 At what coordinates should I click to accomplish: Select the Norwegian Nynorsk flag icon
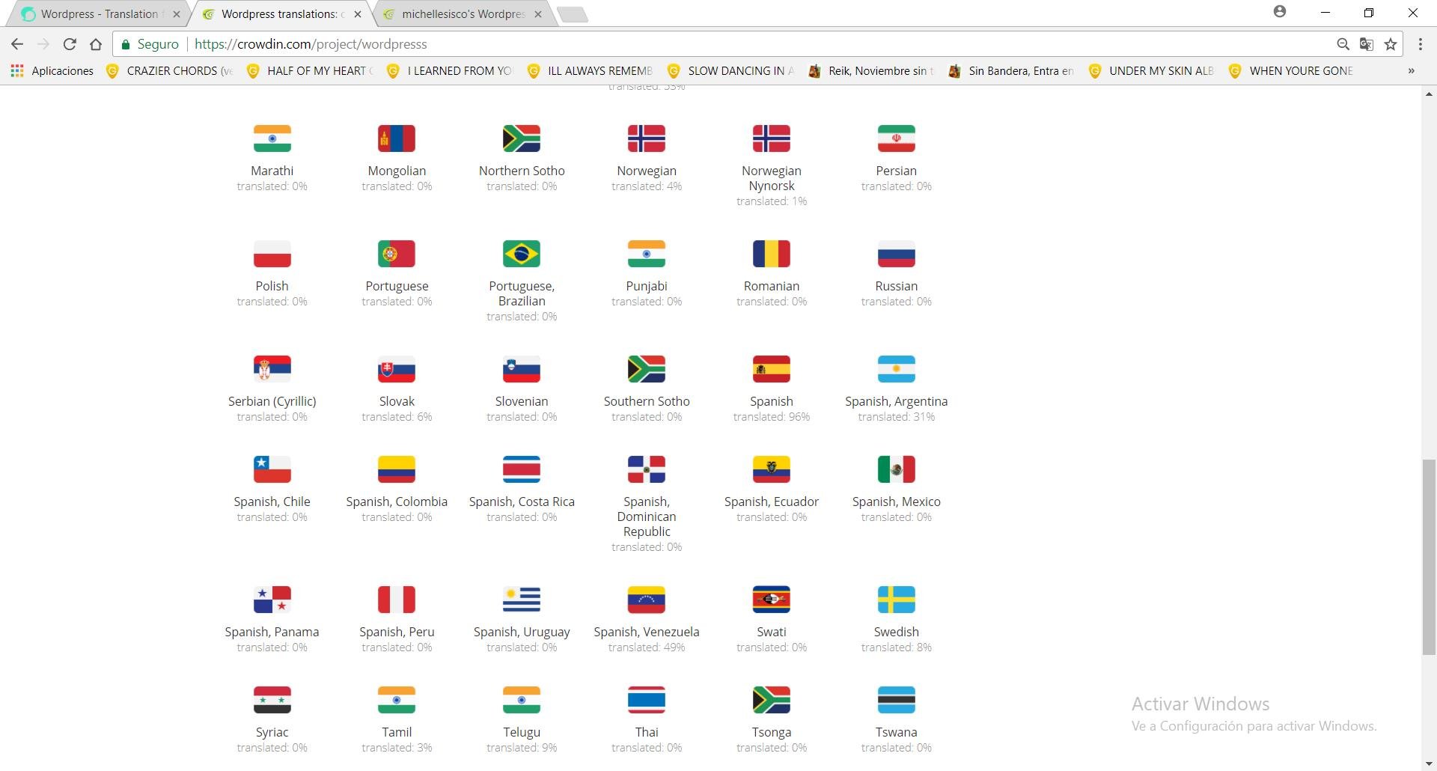(772, 138)
